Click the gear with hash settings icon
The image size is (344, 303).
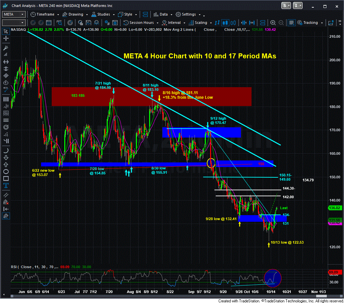pyautogui.click(x=107, y=23)
